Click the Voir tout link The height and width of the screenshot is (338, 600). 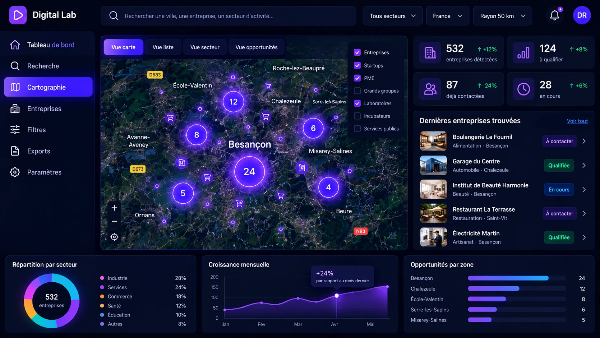pyautogui.click(x=577, y=121)
